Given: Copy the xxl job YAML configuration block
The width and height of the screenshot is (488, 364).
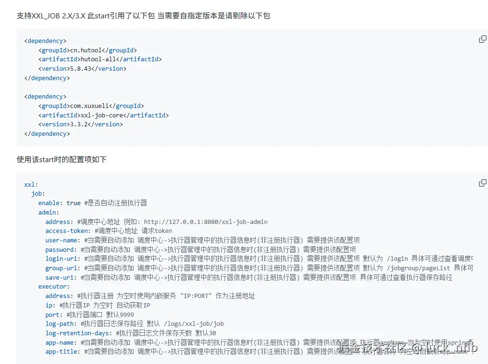Looking at the screenshot, I should point(482,183).
